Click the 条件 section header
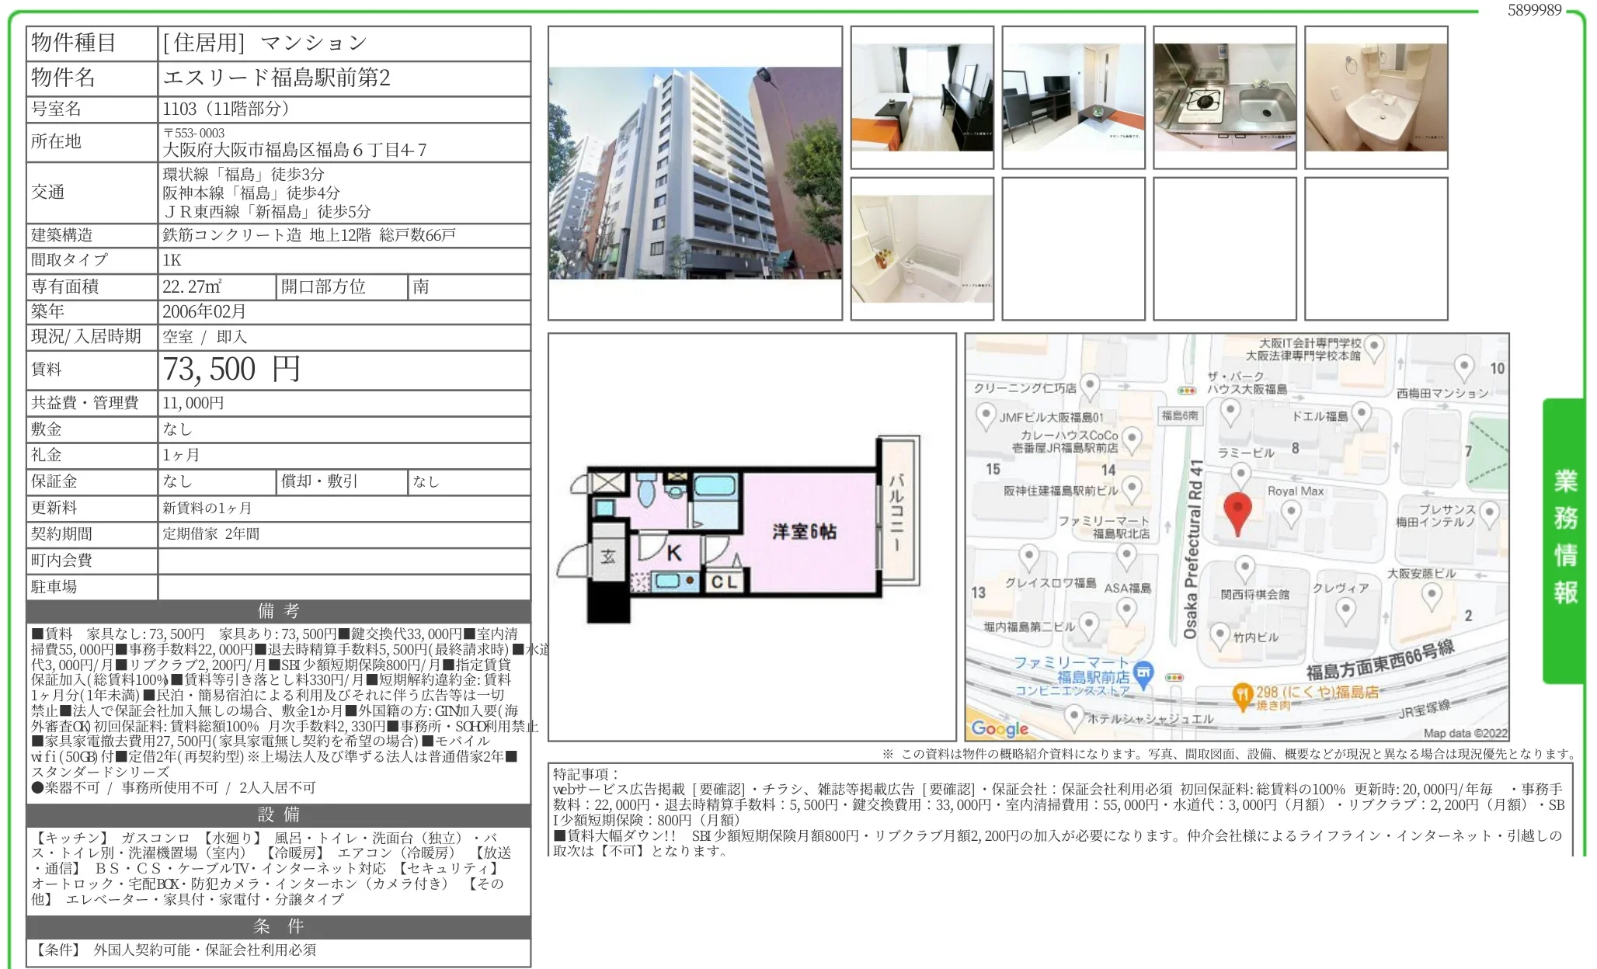Viewport: 1597px width, 969px height. [278, 926]
